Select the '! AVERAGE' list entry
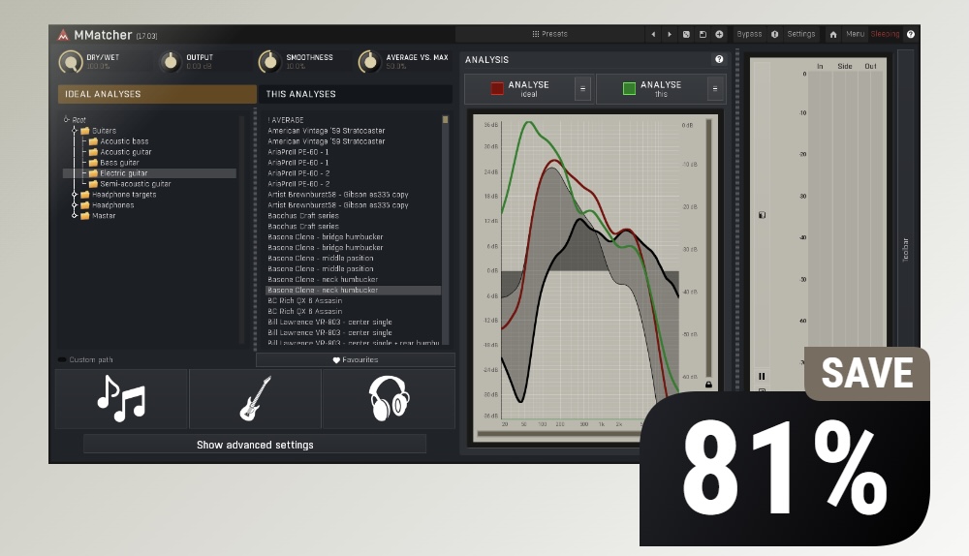The width and height of the screenshot is (969, 556). pos(286,120)
